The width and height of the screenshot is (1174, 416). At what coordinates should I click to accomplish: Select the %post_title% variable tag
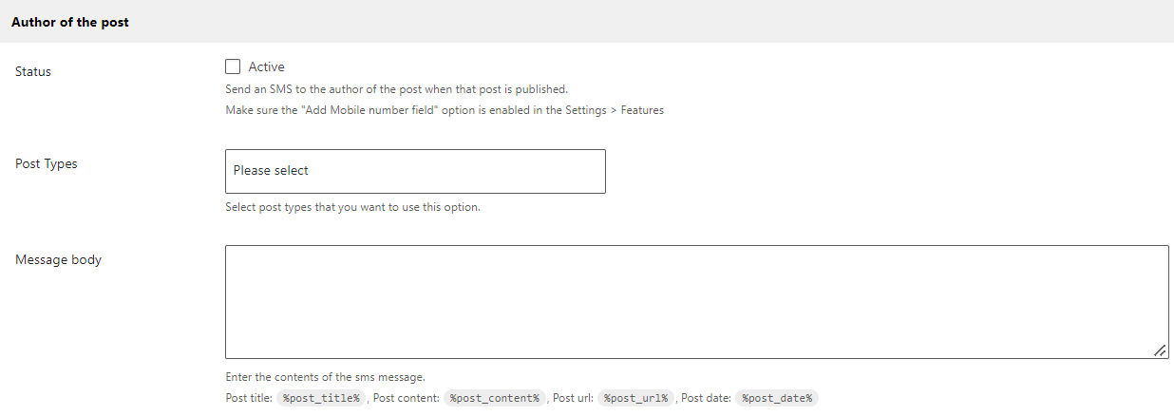coord(321,399)
